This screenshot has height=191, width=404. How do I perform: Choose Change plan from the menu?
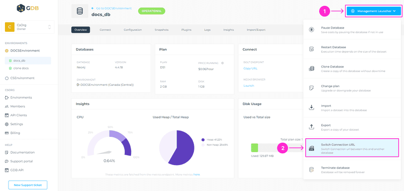point(352,88)
